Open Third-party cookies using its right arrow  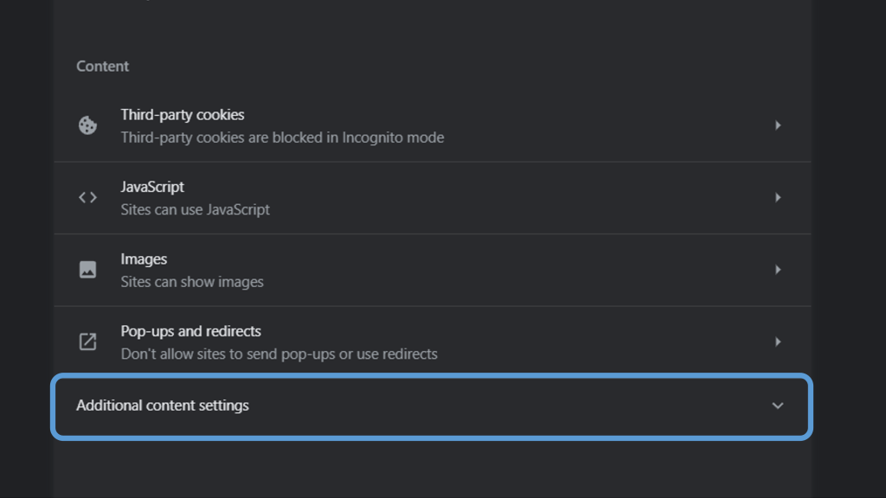point(778,125)
